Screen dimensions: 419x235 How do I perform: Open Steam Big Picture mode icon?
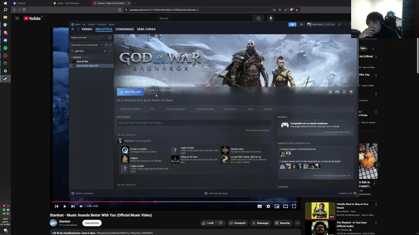coord(339,24)
